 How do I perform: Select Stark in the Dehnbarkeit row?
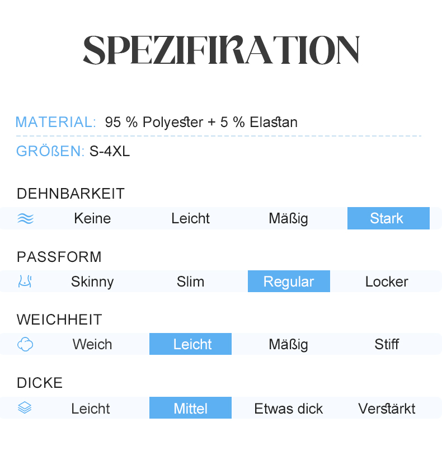[388, 218]
